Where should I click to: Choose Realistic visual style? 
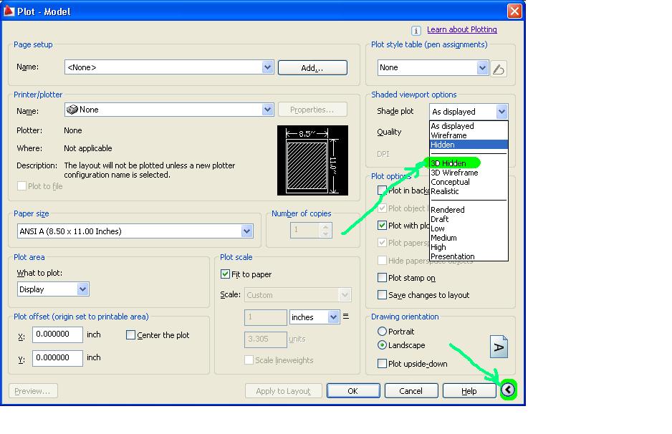[469, 191]
